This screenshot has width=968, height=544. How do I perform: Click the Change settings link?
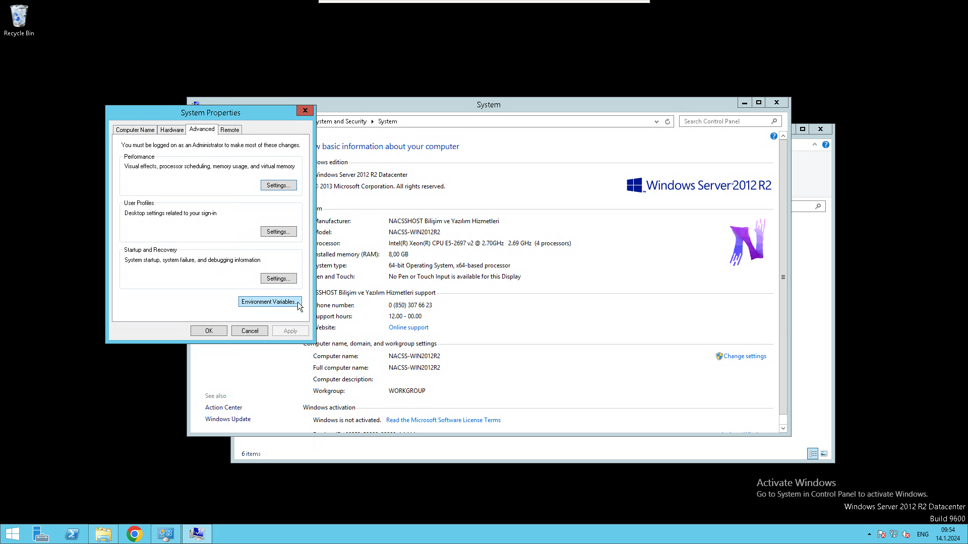[x=745, y=356]
